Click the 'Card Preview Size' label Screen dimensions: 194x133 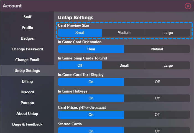73,25
